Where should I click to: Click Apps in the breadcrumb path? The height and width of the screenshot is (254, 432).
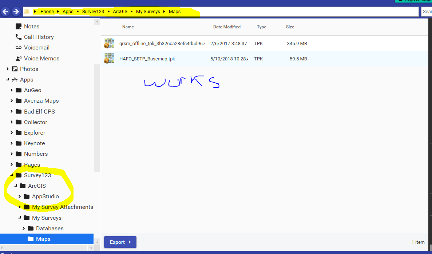pyautogui.click(x=68, y=12)
